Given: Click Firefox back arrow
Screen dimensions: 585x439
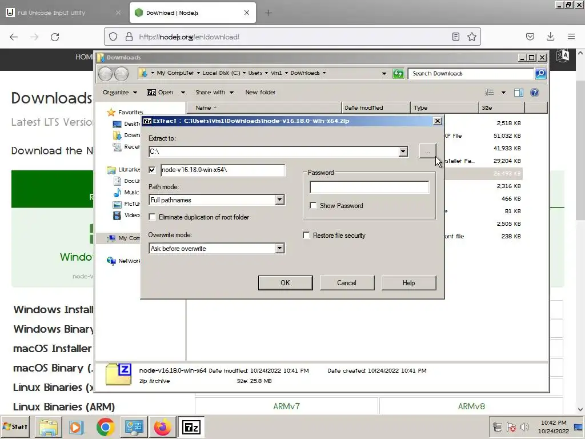Looking at the screenshot, I should pos(14,37).
